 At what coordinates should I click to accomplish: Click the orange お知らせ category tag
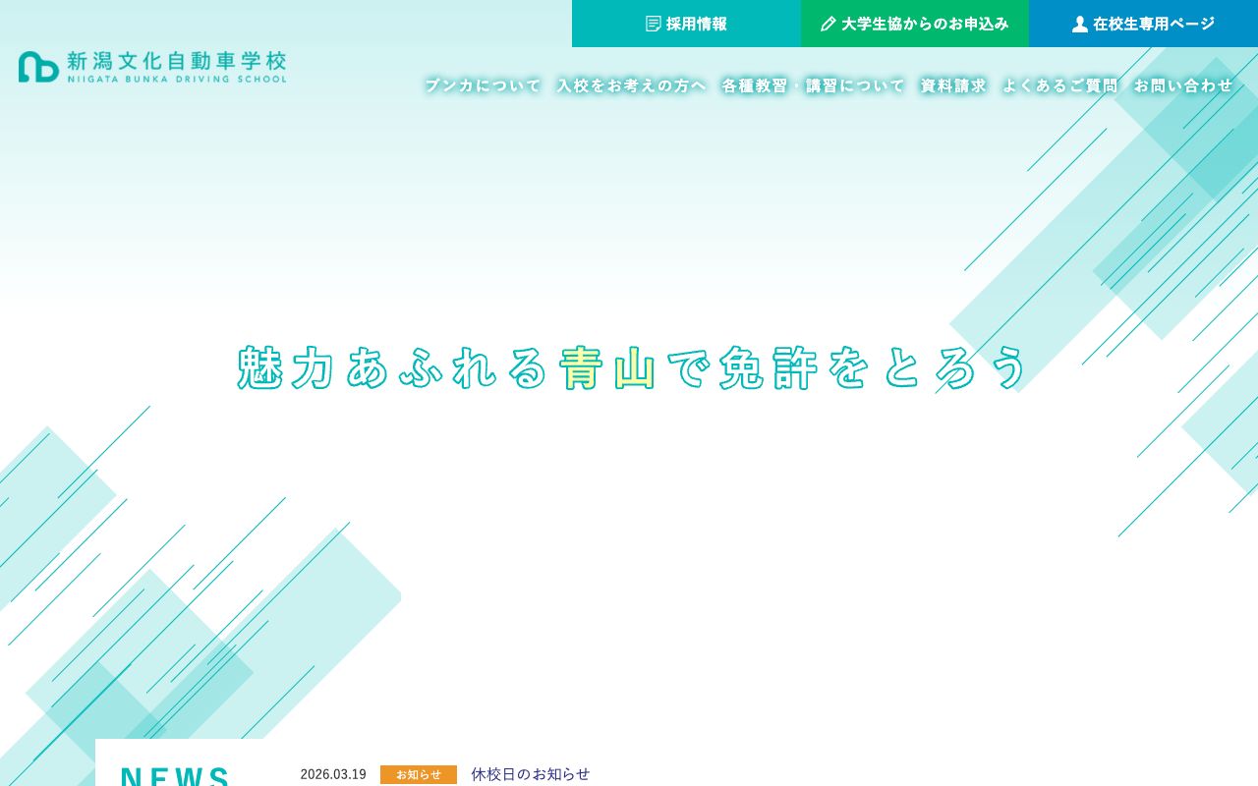pos(419,774)
